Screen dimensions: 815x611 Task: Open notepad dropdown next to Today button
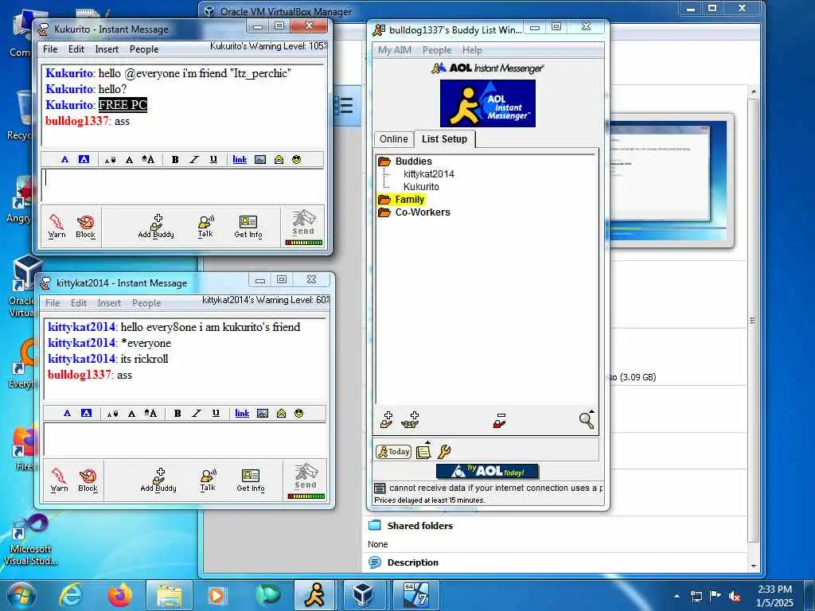424,451
